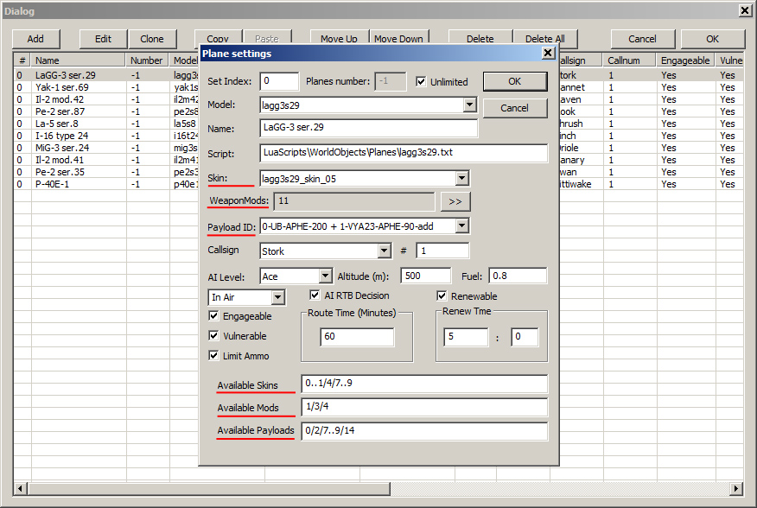Viewport: 757px width, 508px height.
Task: Click OK in the main Dialog window
Action: (713, 39)
